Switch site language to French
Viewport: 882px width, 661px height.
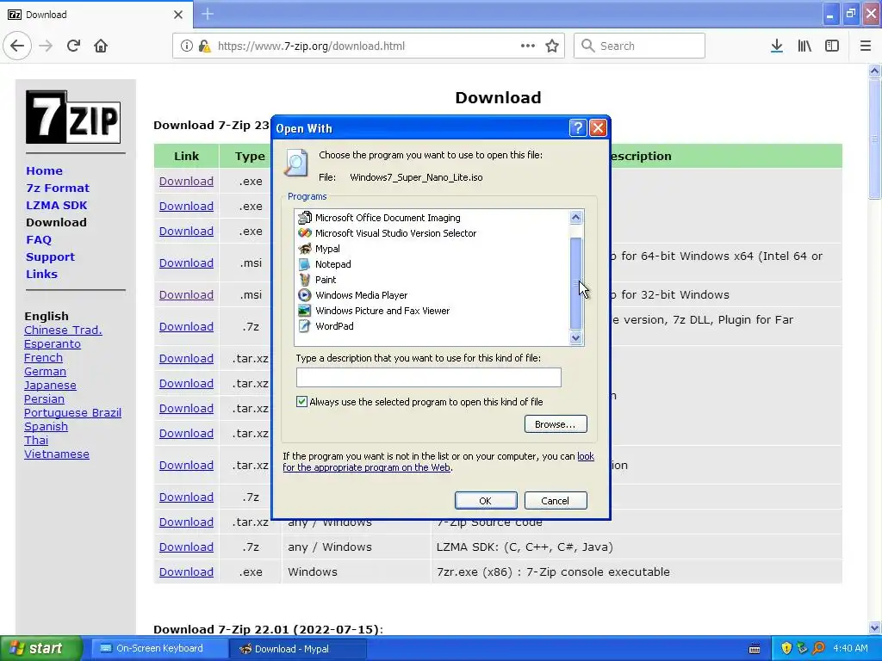(x=43, y=357)
